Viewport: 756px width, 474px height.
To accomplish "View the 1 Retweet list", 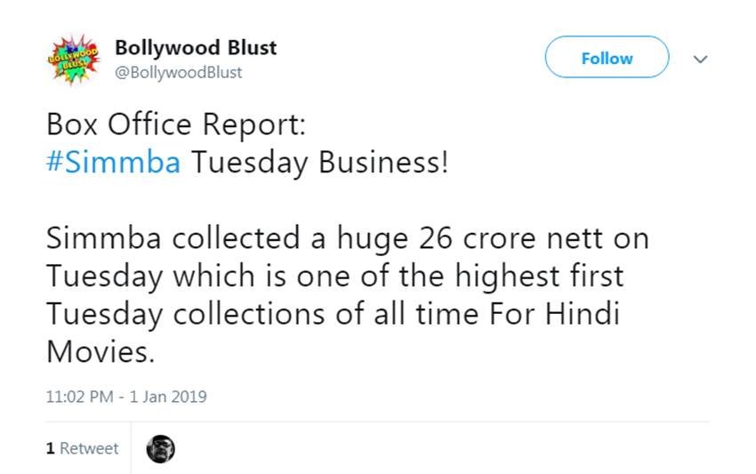I will point(82,448).
